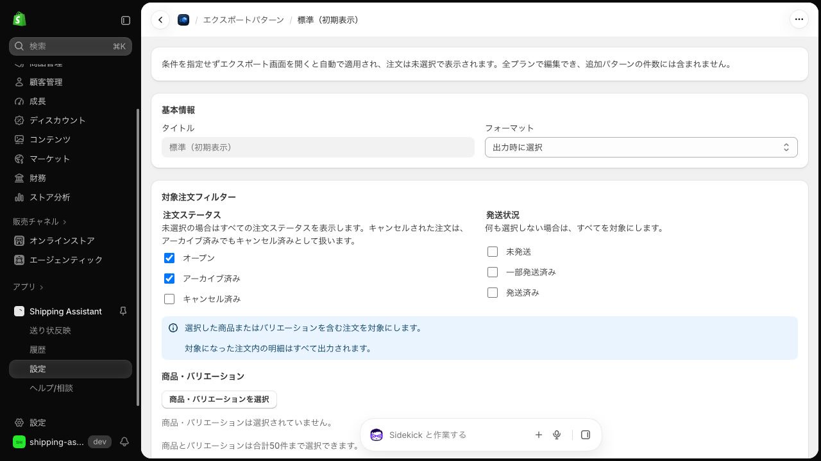Click the store avatar icon beside shipping-as…
This screenshot has height=461, width=821.
click(x=19, y=442)
